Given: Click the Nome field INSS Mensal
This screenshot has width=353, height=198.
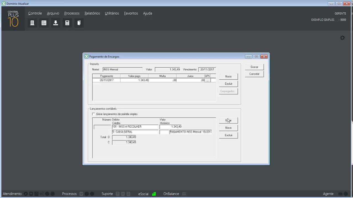Looking at the screenshot, I should click(122, 70).
